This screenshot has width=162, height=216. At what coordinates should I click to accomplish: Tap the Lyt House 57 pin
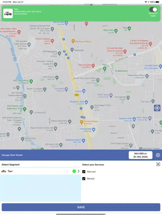coord(31,112)
